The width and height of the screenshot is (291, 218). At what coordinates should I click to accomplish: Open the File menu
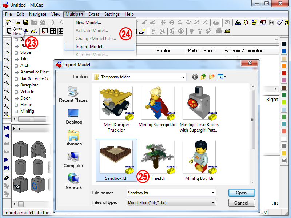[8, 14]
